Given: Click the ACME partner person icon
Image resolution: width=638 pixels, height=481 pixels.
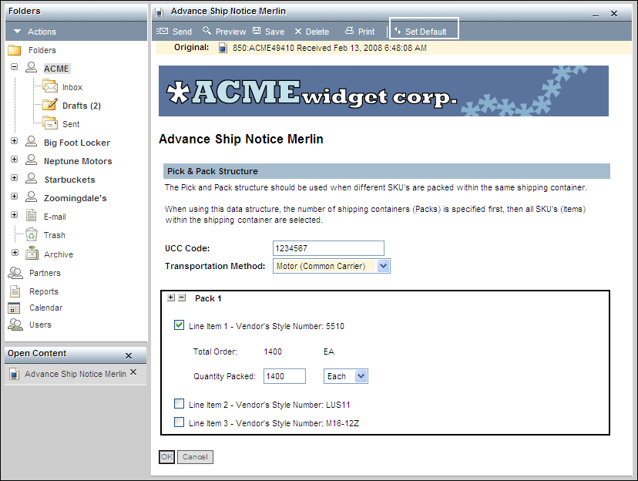Looking at the screenshot, I should click(x=32, y=67).
